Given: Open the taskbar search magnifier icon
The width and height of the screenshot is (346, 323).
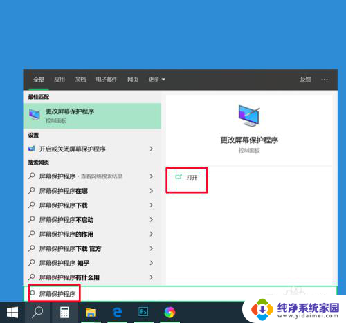Looking at the screenshot, I should pos(37,313).
